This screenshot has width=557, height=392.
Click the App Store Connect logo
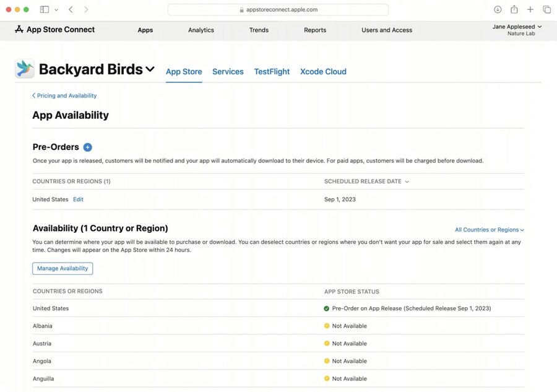pos(54,30)
